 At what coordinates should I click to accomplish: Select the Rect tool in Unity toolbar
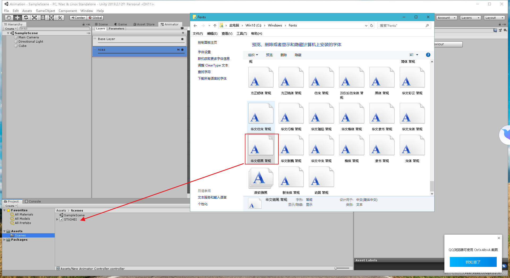[43, 18]
